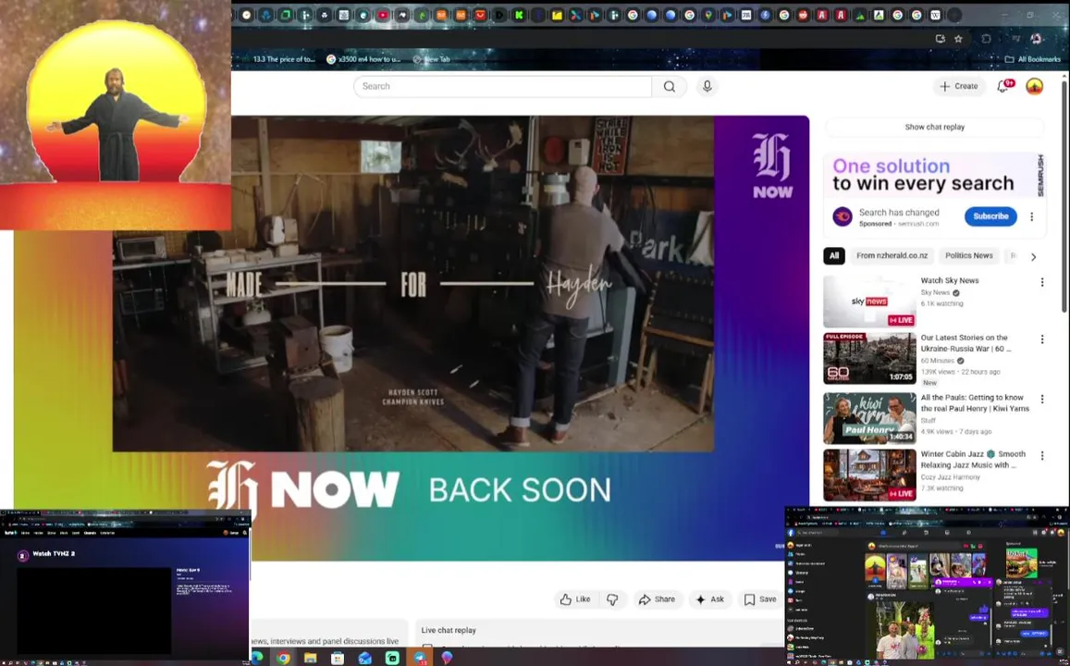
Task: Save the video to a playlist
Action: 760,599
